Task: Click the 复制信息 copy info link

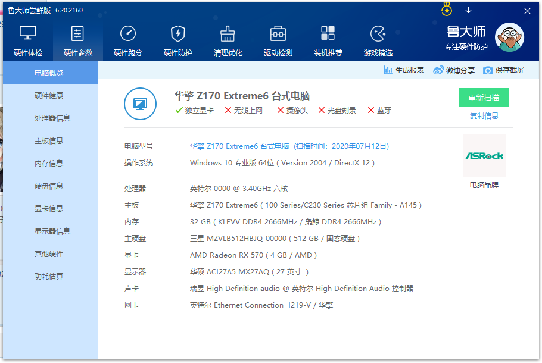Action: (484, 116)
